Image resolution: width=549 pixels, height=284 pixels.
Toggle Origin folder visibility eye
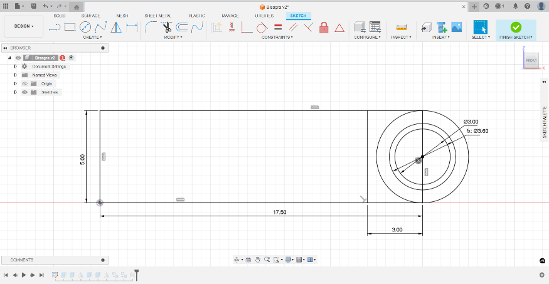pos(24,83)
